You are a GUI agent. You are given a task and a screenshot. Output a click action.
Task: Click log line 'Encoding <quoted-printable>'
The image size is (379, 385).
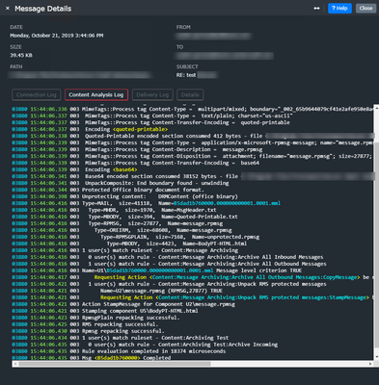click(x=90, y=129)
